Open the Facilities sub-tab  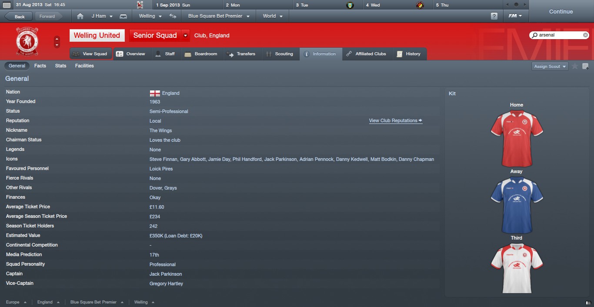coord(84,66)
